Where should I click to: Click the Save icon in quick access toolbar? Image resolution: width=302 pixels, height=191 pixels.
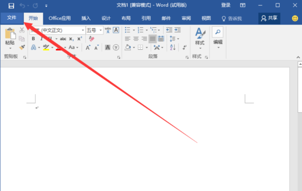11,5
